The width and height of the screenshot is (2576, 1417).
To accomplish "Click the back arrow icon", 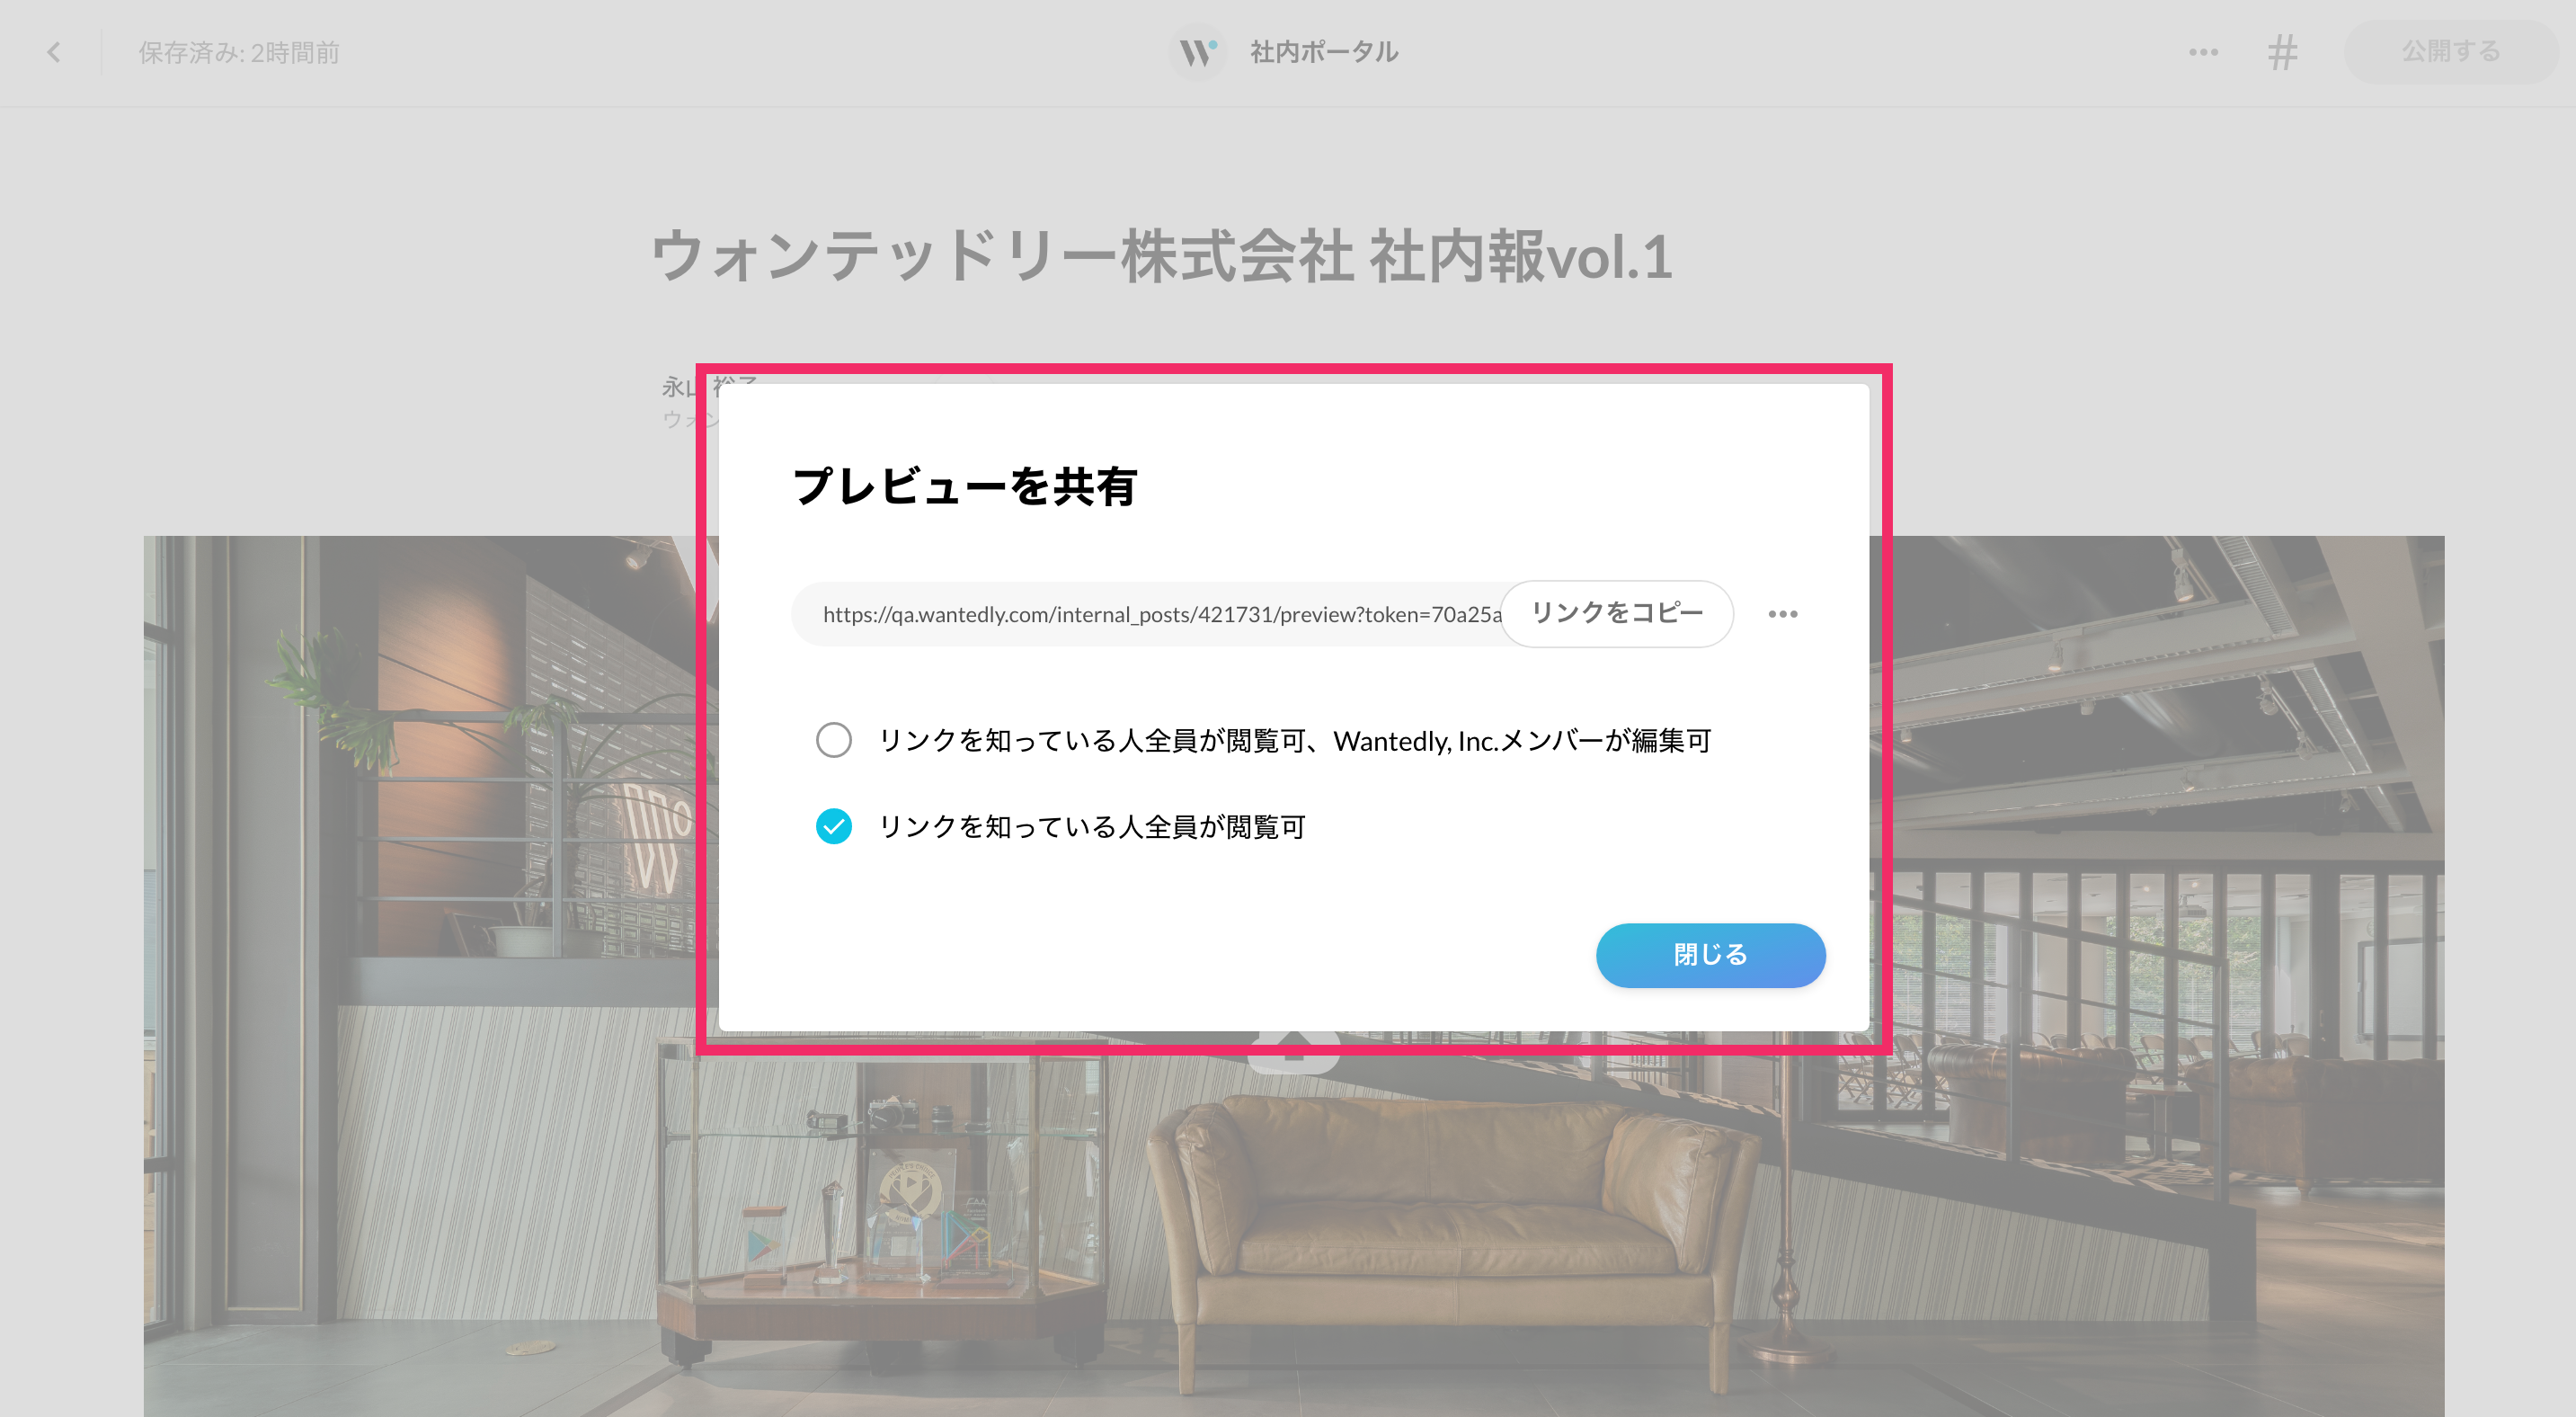I will point(54,52).
